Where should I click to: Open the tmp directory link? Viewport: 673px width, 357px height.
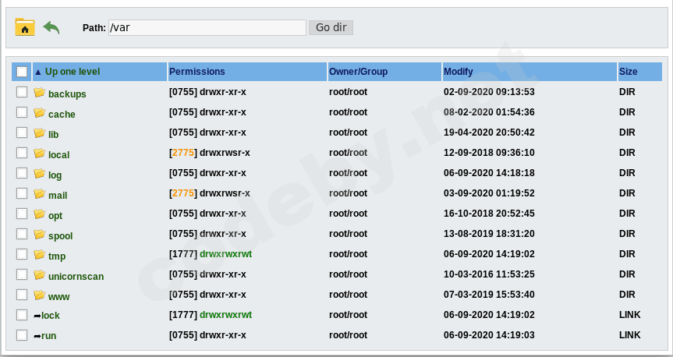pyautogui.click(x=57, y=256)
